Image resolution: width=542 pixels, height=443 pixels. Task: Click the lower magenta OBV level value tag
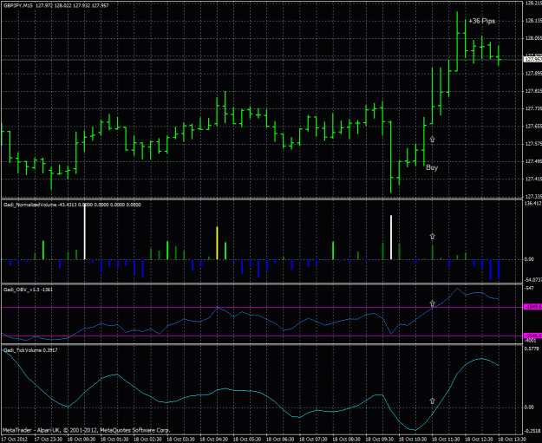533,336
